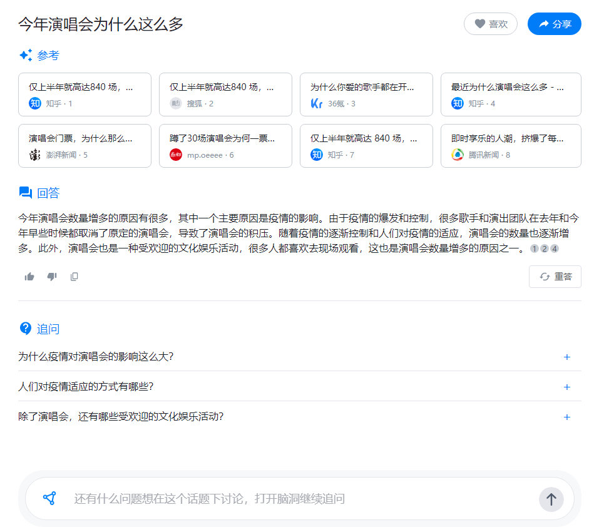Copy the answer with the copy icon
The image size is (604, 527).
click(74, 277)
